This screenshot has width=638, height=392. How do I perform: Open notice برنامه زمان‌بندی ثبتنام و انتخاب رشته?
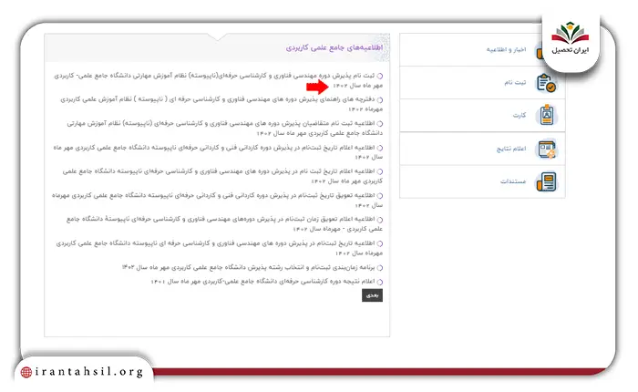252,267
